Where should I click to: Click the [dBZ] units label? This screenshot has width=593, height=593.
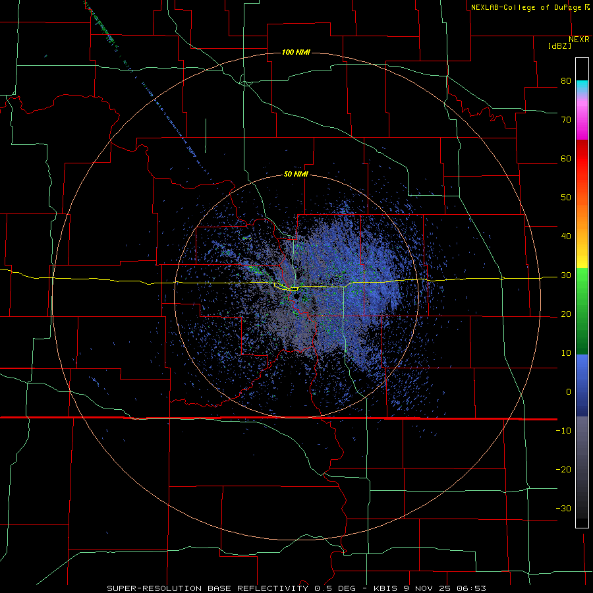(x=559, y=45)
